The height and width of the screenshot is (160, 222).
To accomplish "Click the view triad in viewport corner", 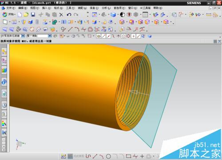I will (20, 144).
